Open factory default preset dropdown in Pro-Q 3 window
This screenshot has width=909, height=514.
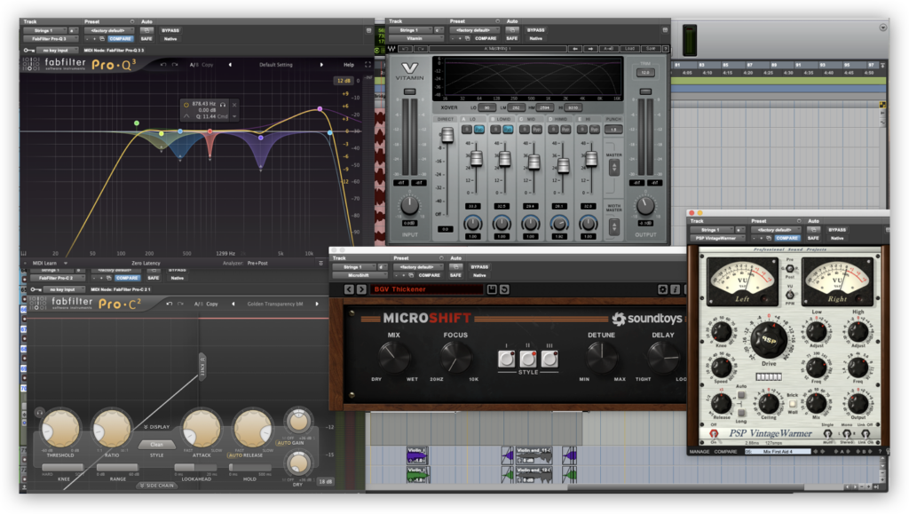click(108, 30)
